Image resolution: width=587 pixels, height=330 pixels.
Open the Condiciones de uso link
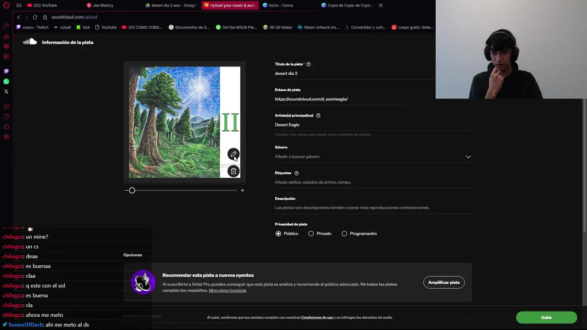(x=317, y=318)
